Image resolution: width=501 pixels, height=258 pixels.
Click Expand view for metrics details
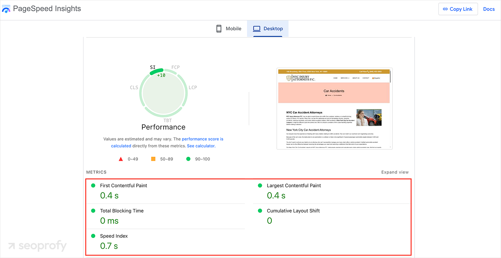point(395,172)
